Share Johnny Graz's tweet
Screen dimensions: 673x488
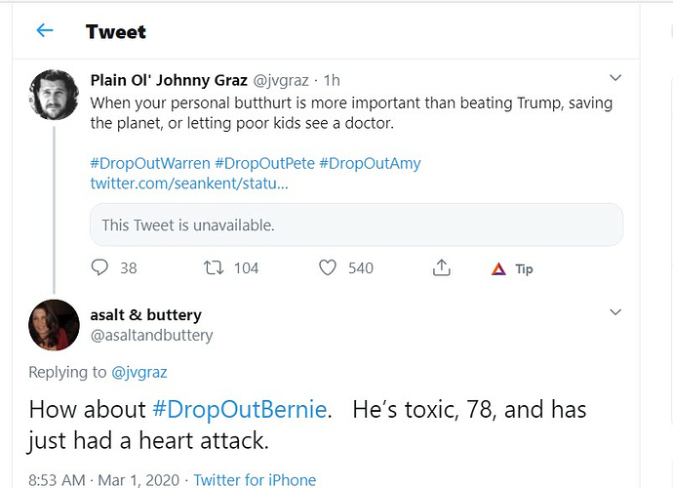[442, 267]
